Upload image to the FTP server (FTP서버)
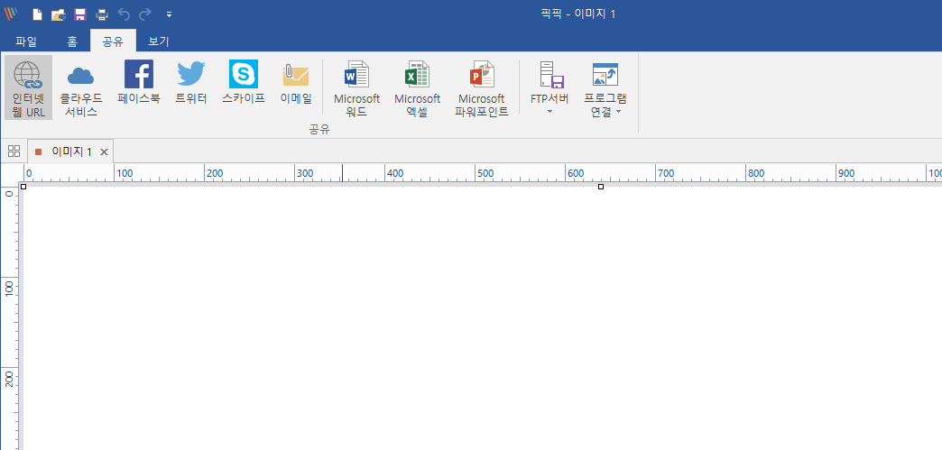The height and width of the screenshot is (450, 942). tap(549, 87)
